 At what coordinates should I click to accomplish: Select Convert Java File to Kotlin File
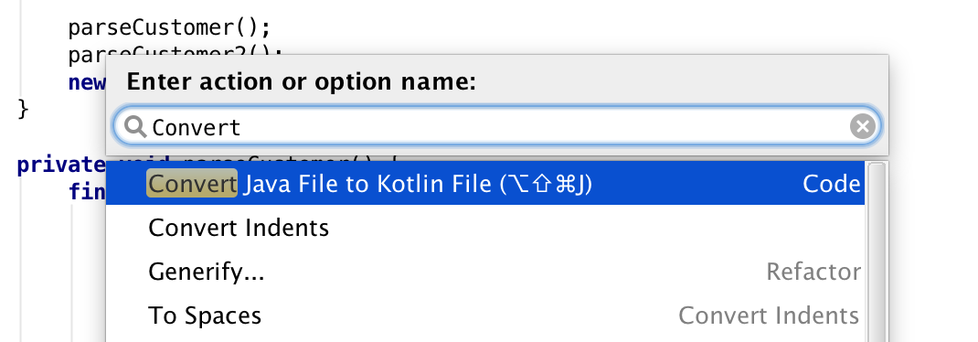click(485, 184)
